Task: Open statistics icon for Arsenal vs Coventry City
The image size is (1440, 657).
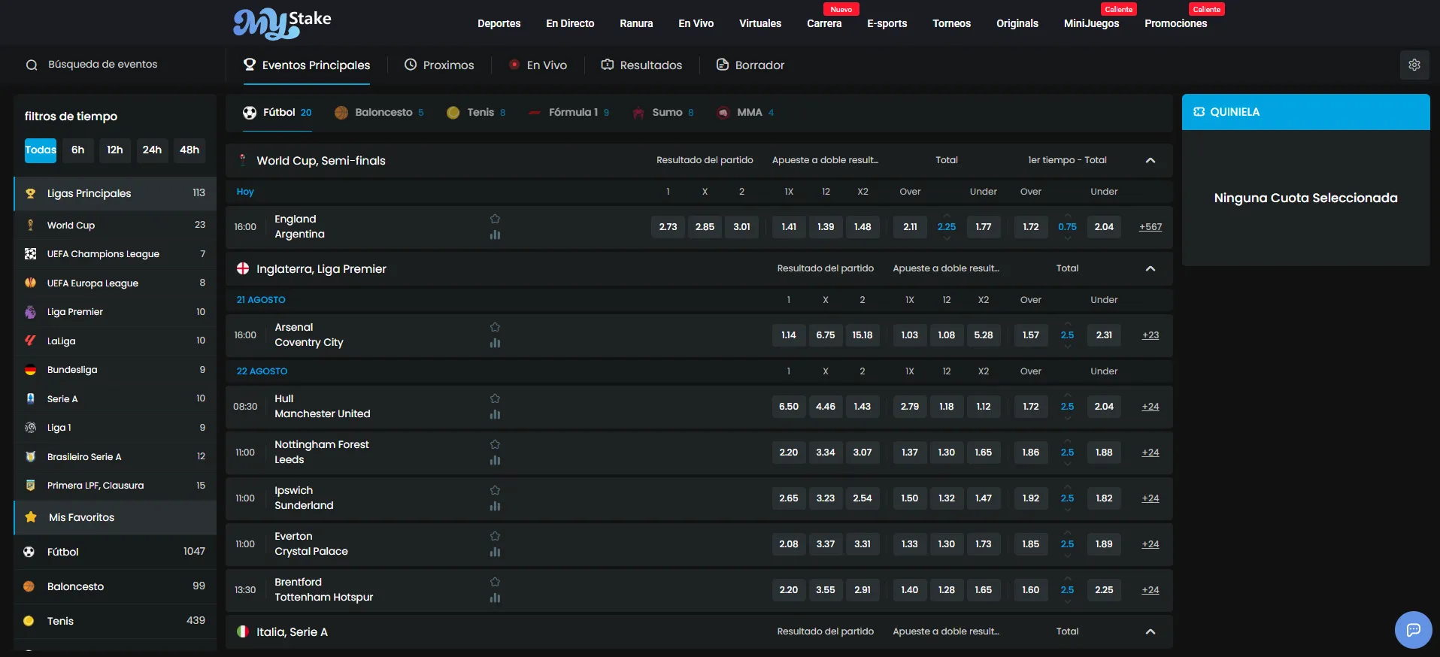Action: point(495,343)
